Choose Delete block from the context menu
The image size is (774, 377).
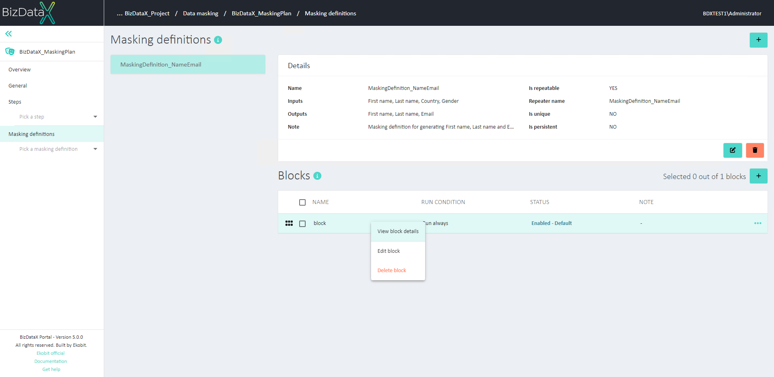[398, 271]
